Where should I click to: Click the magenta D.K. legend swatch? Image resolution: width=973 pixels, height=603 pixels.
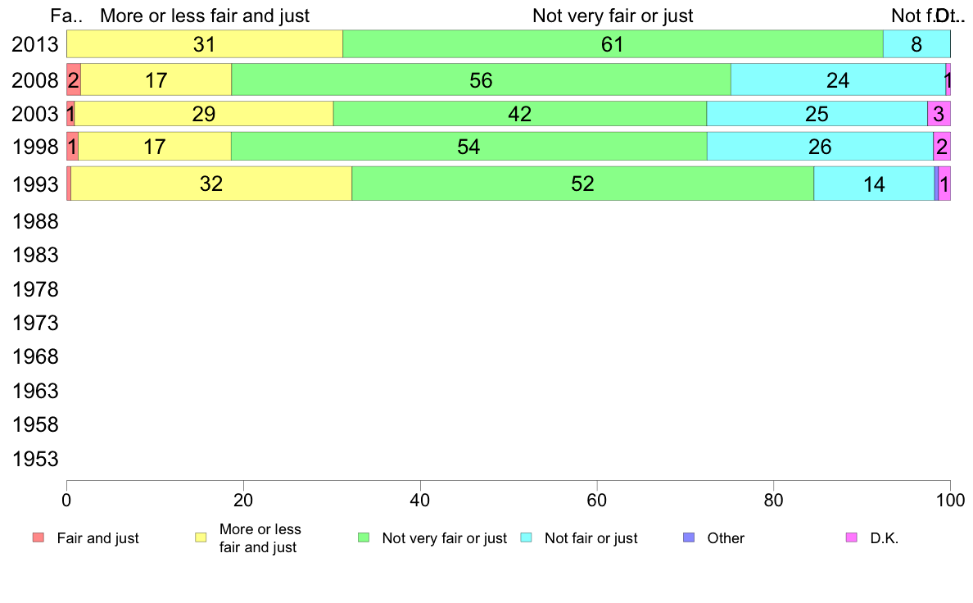(x=851, y=538)
